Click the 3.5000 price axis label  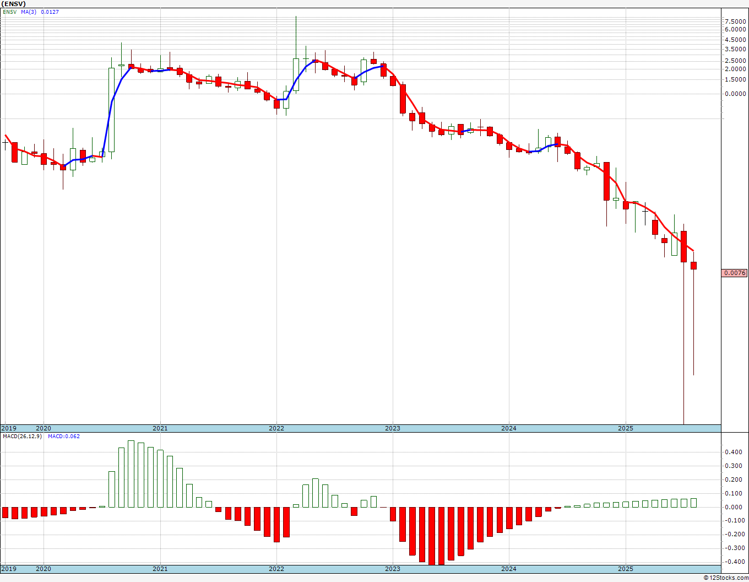[x=735, y=49]
